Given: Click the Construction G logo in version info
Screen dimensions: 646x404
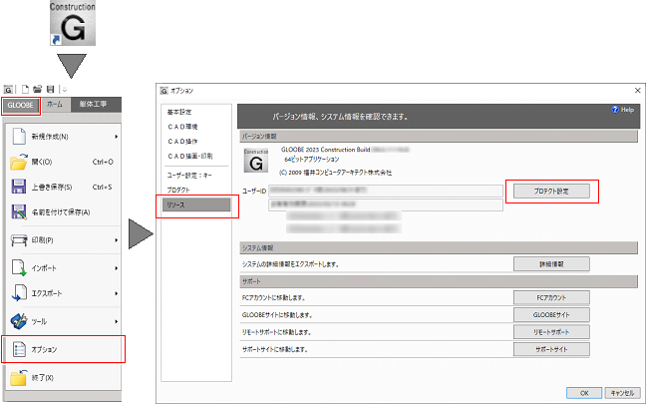Looking at the screenshot, I should (x=256, y=161).
